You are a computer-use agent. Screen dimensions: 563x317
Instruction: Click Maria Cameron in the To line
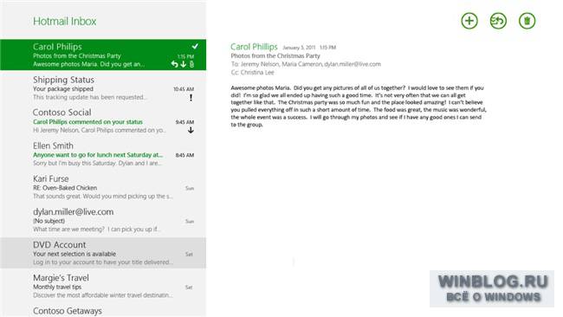point(301,64)
